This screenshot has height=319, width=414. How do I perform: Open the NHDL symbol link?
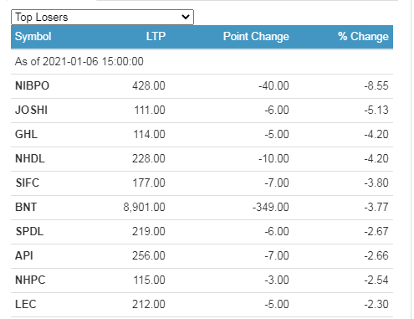click(30, 158)
